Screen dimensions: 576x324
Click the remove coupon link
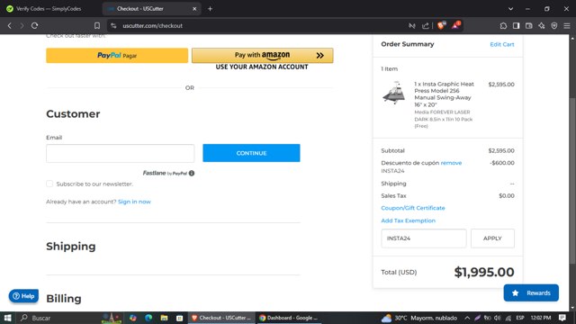[x=451, y=163]
